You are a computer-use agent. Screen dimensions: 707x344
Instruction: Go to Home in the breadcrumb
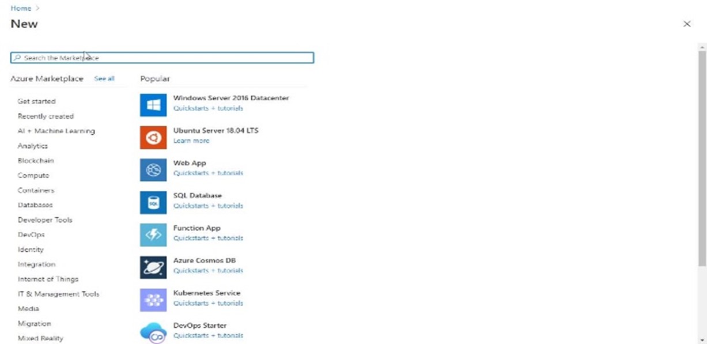(x=20, y=9)
